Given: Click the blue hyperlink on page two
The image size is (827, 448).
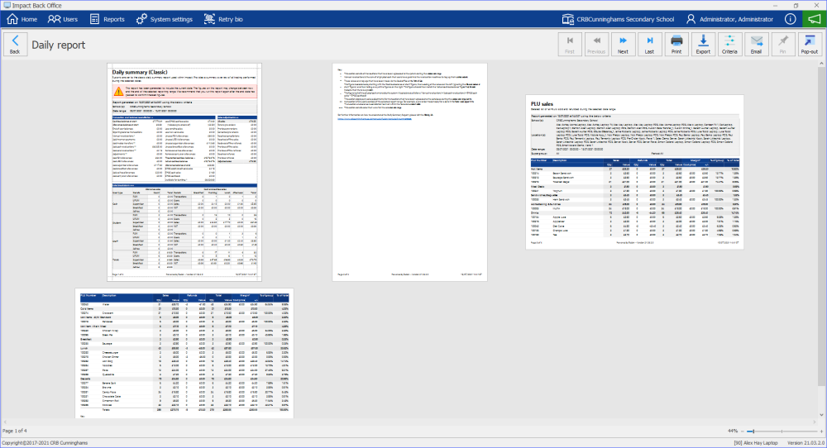Looking at the screenshot, I should point(375,119).
